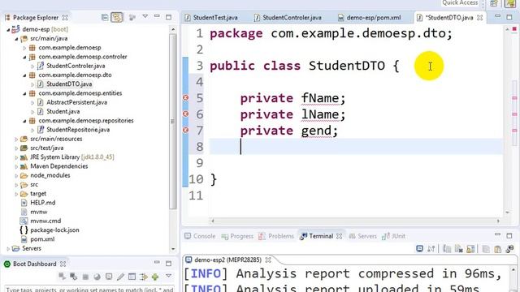520x292 pixels.
Task: Open the JUnit view tab
Action: point(393,236)
